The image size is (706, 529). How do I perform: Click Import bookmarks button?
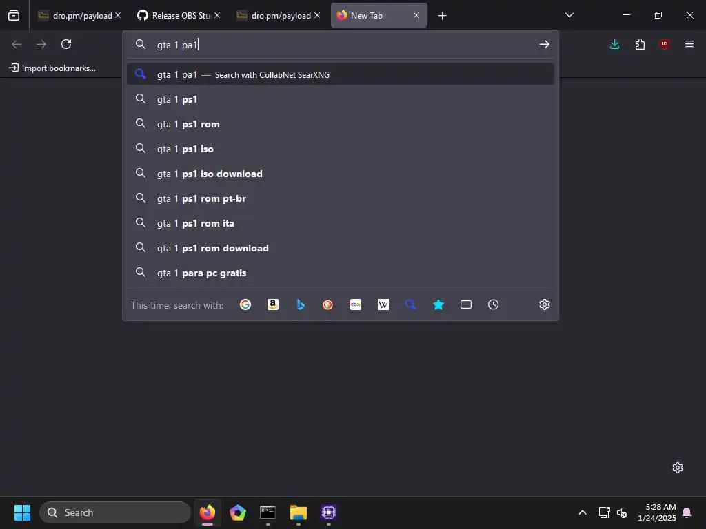tap(53, 68)
